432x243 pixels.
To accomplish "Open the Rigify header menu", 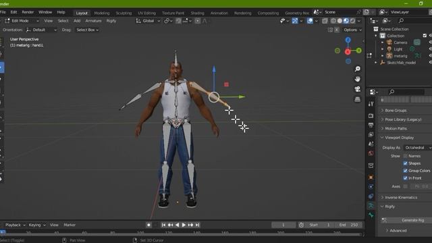I will [x=111, y=21].
